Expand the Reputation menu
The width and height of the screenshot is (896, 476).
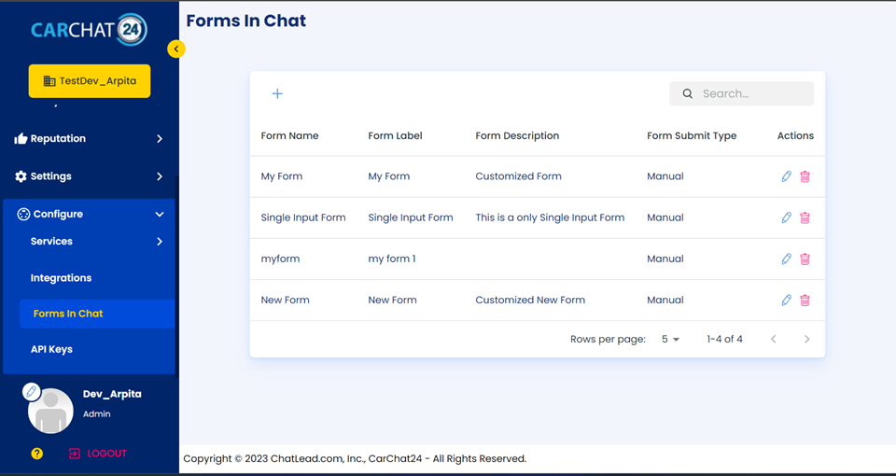click(89, 138)
